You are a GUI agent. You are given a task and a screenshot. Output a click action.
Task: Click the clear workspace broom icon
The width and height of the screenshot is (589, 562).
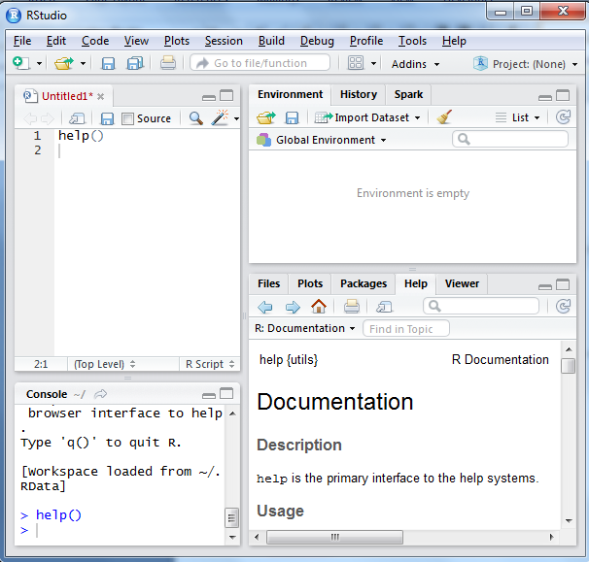point(444,117)
